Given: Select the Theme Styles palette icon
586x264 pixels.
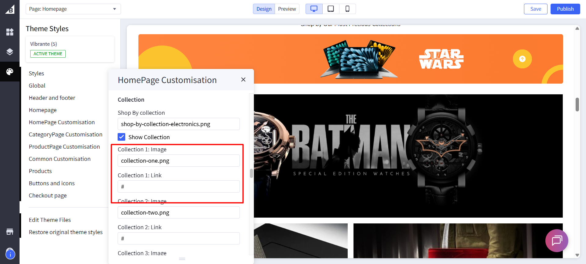Looking at the screenshot, I should 10,72.
